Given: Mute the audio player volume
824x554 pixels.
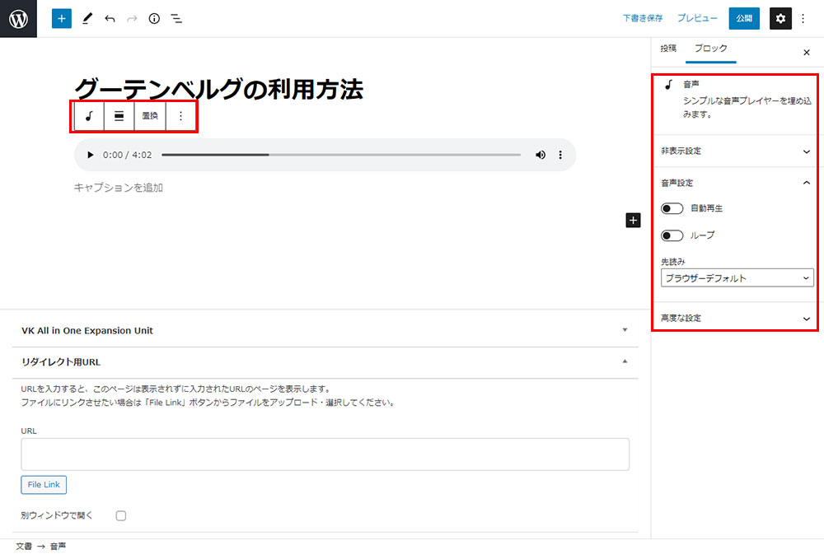Looking at the screenshot, I should [x=541, y=155].
